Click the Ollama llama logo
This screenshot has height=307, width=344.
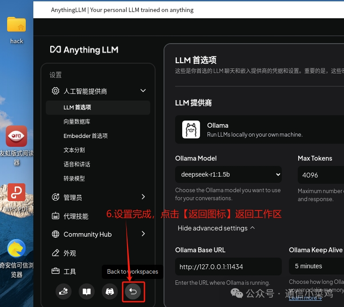(191, 129)
